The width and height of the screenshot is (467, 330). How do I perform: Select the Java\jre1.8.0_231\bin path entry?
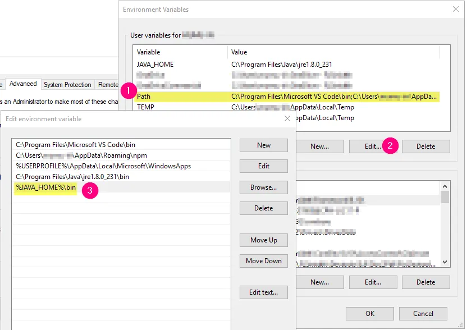tap(121, 177)
